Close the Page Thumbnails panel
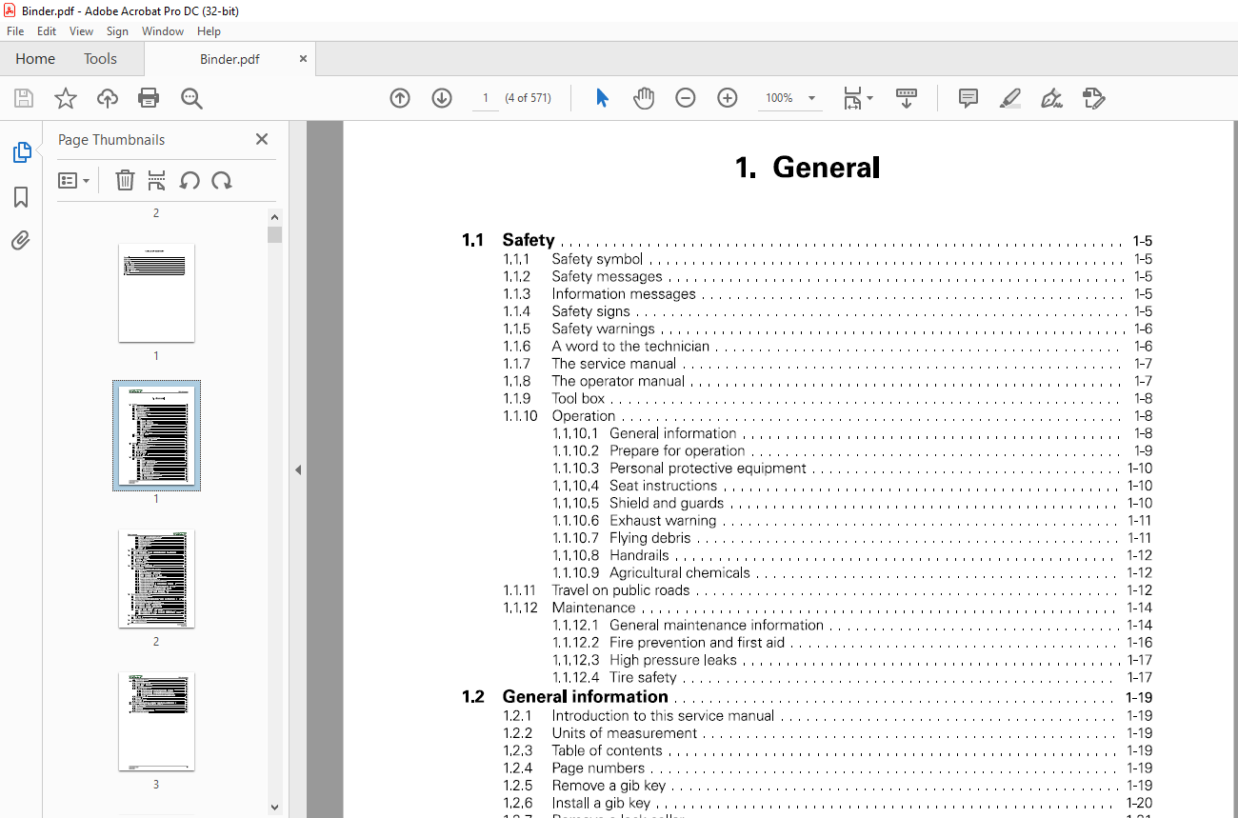Image resolution: width=1238 pixels, height=818 pixels. pos(262,139)
